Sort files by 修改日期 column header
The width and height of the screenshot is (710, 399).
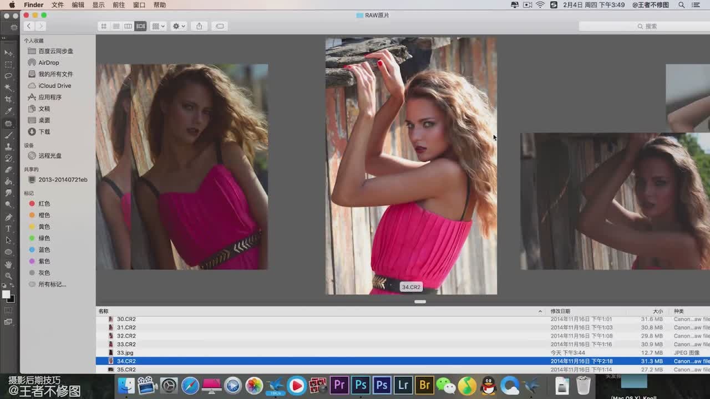[587, 311]
